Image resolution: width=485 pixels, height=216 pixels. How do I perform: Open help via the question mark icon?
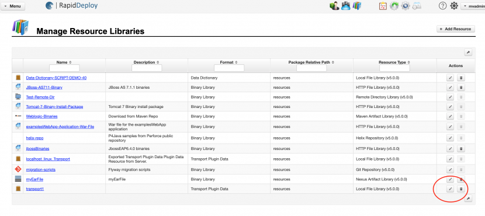coord(442,6)
